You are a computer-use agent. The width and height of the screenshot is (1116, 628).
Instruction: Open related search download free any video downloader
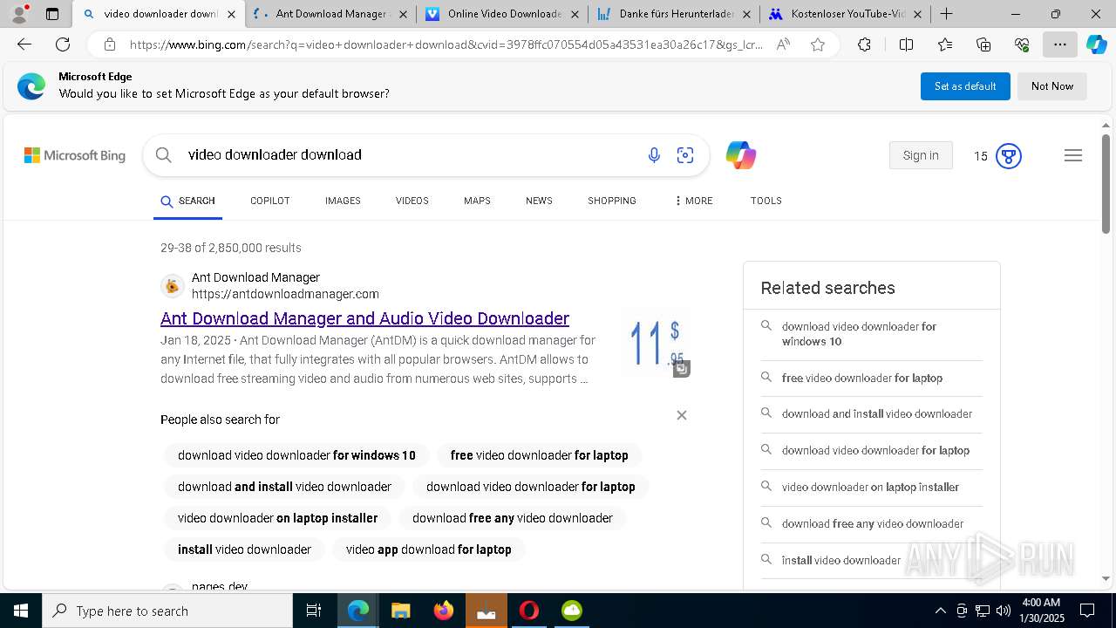(871, 524)
